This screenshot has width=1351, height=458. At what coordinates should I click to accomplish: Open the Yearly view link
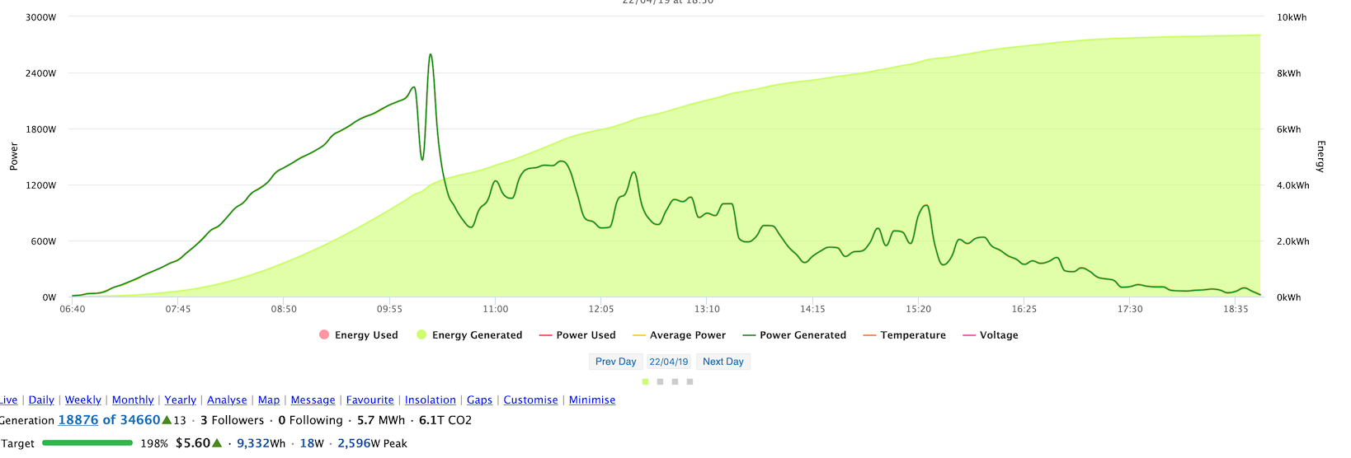pos(181,400)
